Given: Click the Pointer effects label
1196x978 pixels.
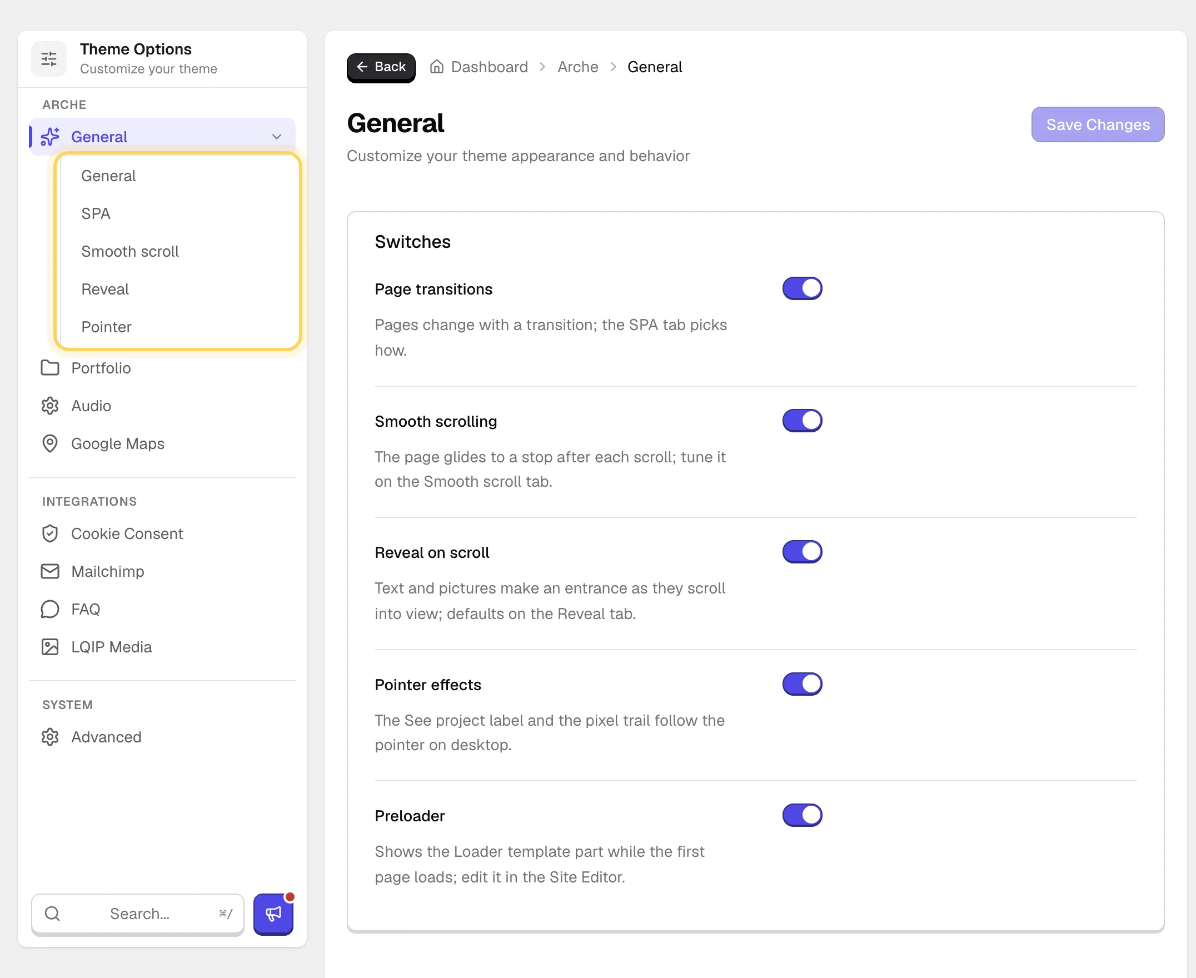Looking at the screenshot, I should tap(427, 685).
